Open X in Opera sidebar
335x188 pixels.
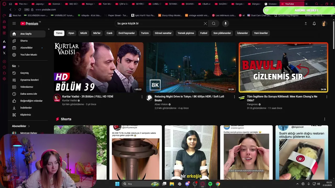4,53
